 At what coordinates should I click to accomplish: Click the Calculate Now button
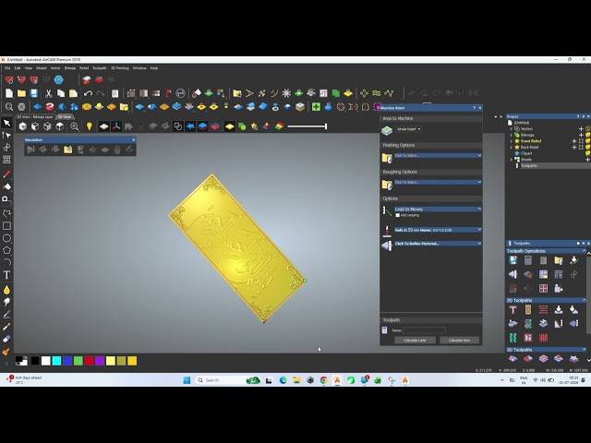pos(460,341)
